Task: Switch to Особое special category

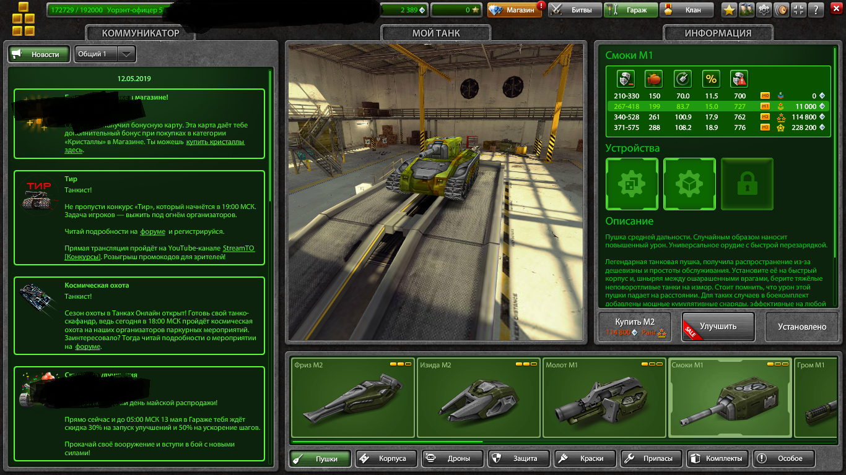Action: [783, 458]
